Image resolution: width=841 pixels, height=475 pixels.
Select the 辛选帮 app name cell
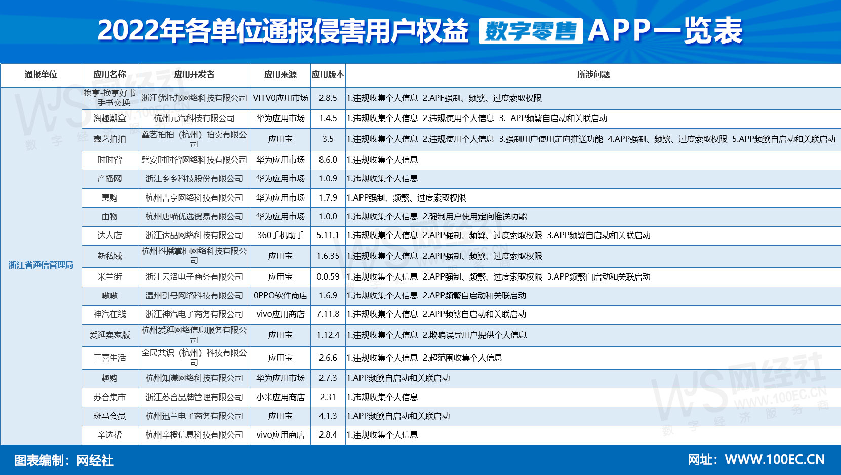tap(110, 435)
